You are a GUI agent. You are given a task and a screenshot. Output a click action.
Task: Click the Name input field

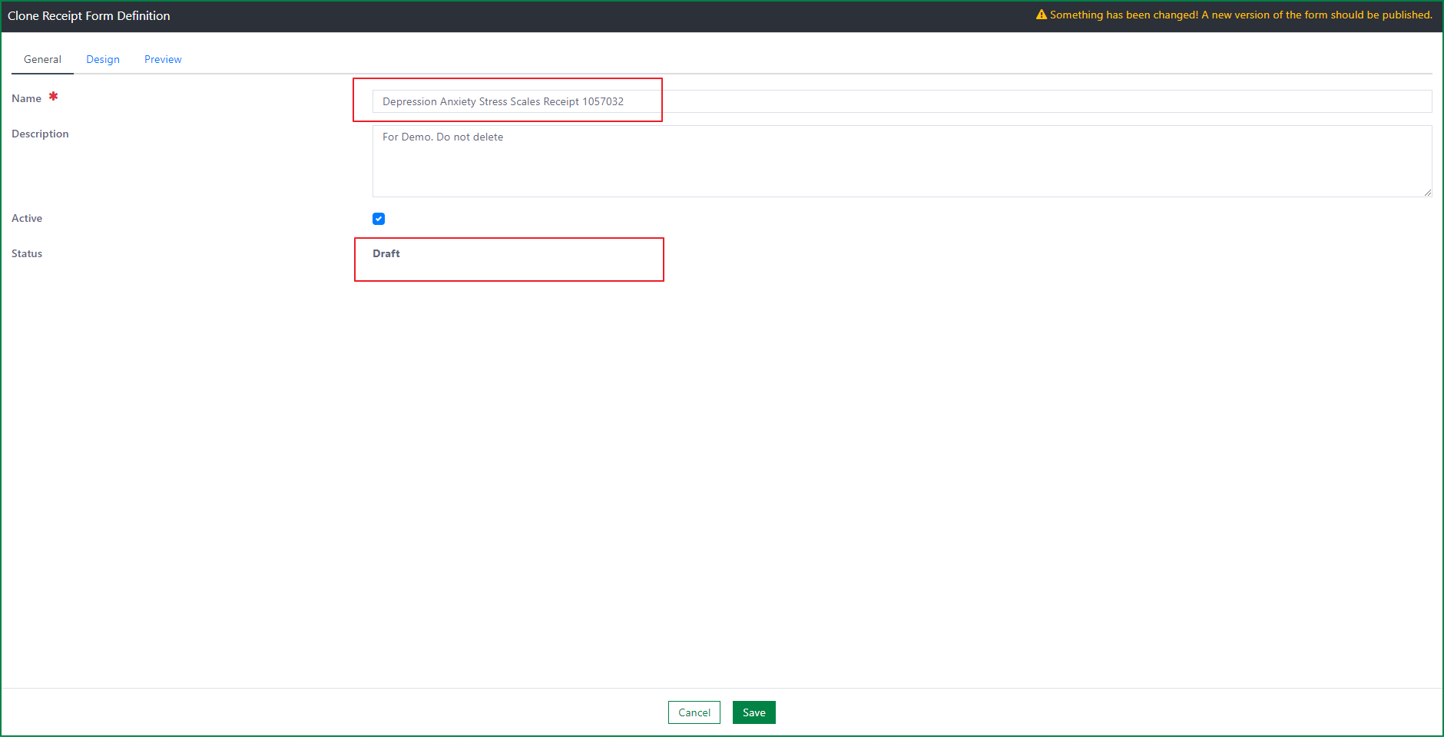tap(902, 101)
